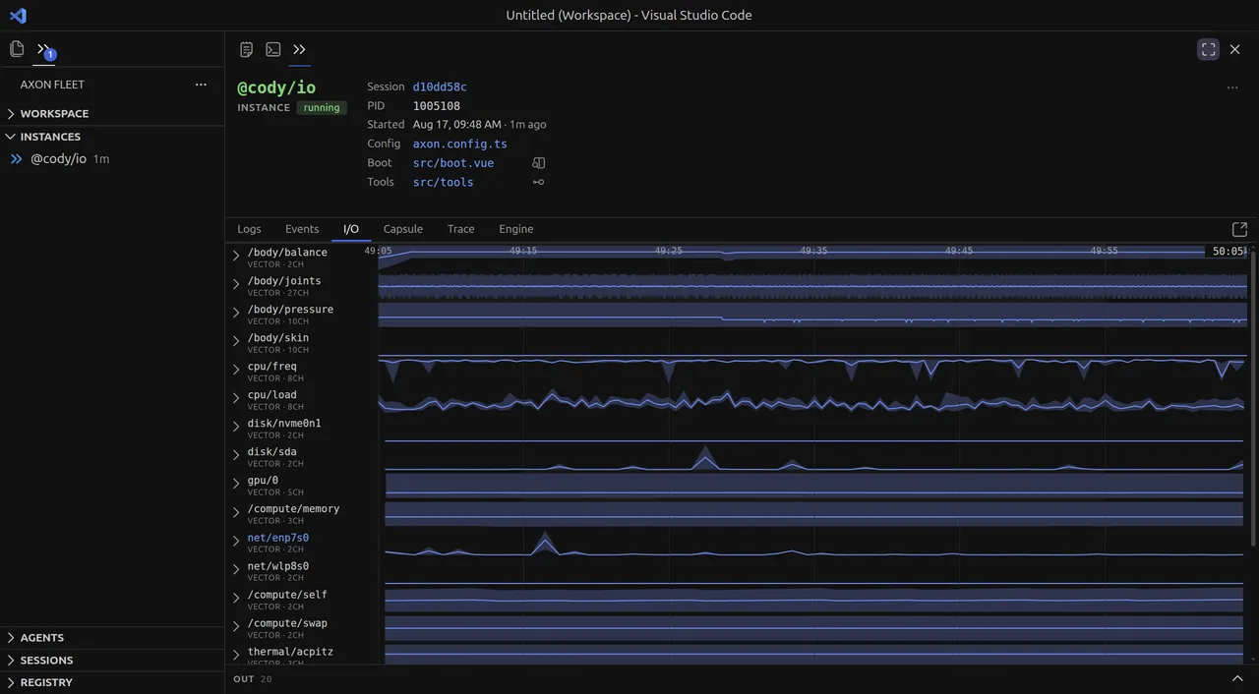Open the Axon Fleet sidebar icon
This screenshot has height=694, width=1259.
click(x=43, y=49)
